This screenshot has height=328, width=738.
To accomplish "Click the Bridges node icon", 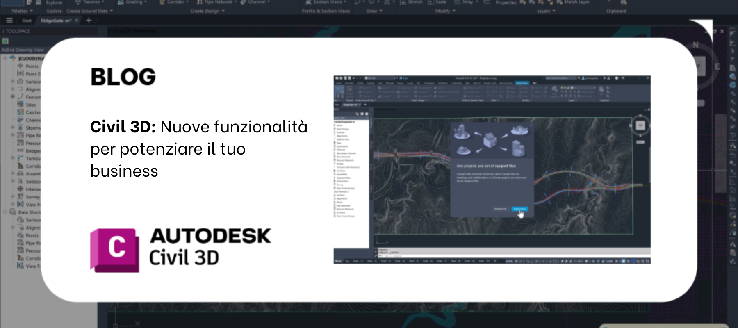I will (20, 150).
